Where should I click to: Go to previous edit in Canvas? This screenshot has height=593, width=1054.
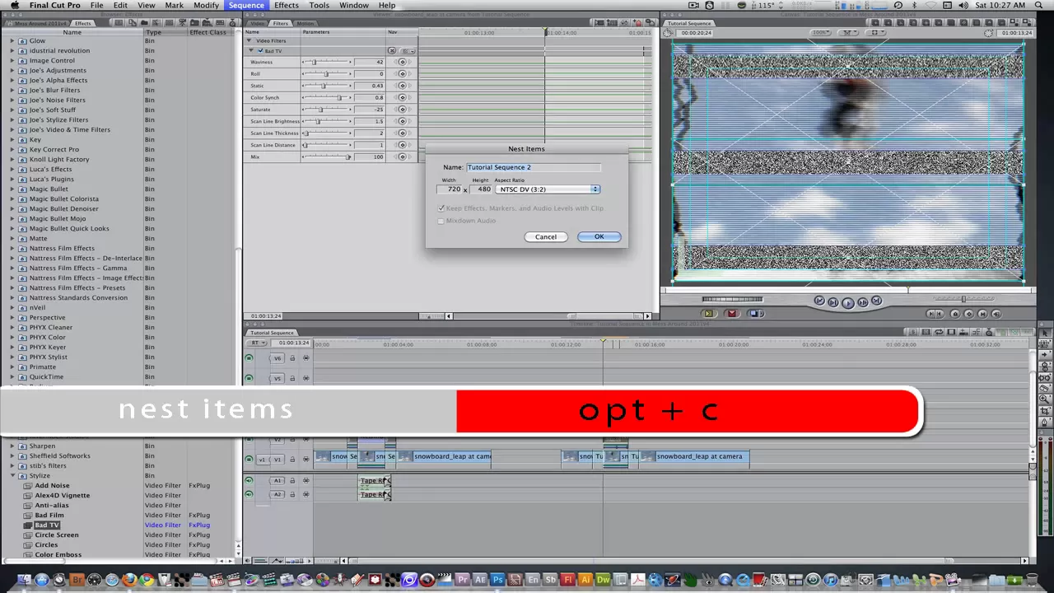[819, 301]
